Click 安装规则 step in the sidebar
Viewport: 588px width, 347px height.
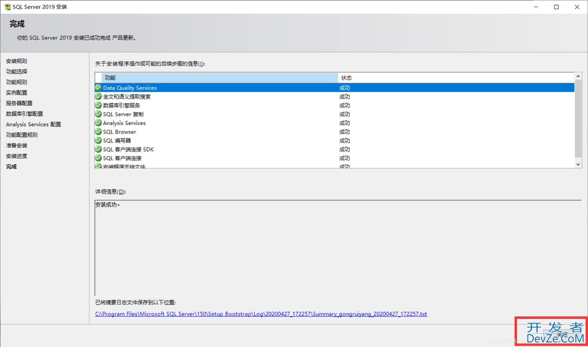coord(16,61)
